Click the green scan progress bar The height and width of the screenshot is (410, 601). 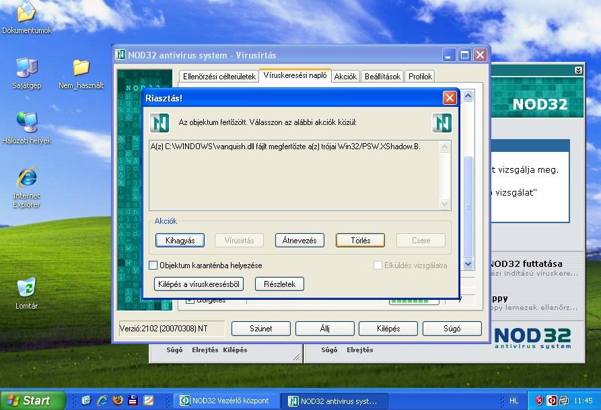(x=414, y=301)
